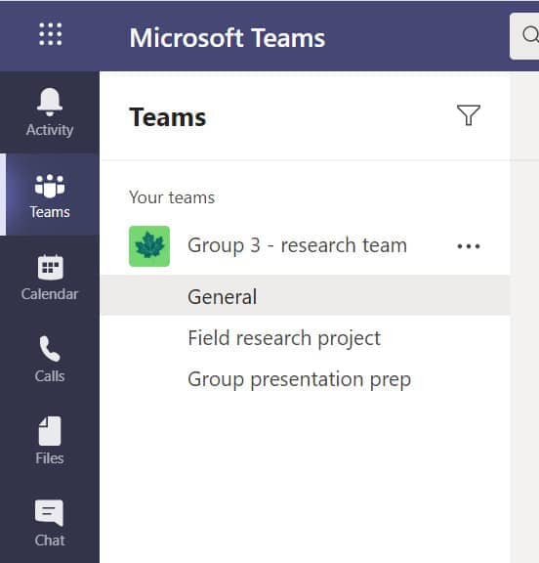Open the Field research project channel
The height and width of the screenshot is (563, 539).
tap(306, 337)
